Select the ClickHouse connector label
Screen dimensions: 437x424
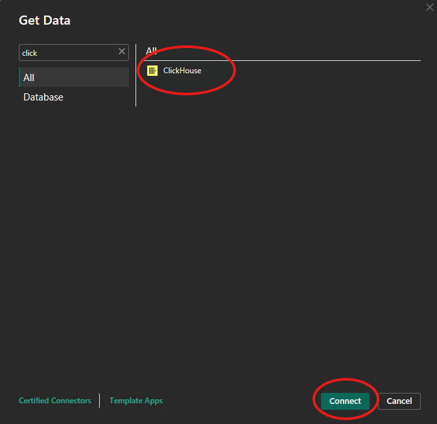tap(182, 71)
